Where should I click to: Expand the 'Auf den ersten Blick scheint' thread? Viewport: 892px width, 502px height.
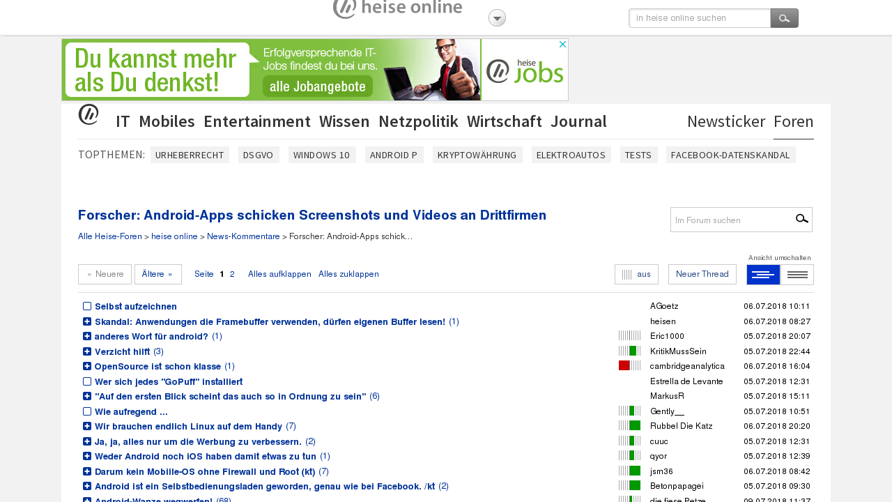tap(87, 396)
